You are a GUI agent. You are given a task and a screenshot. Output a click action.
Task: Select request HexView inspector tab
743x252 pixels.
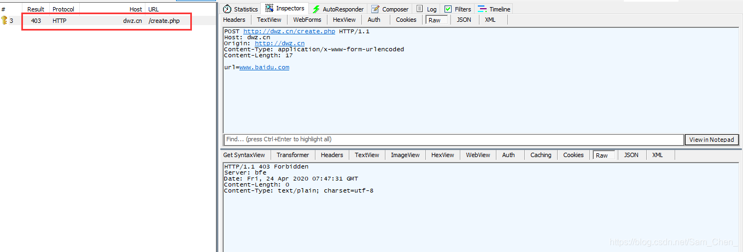tap(344, 20)
